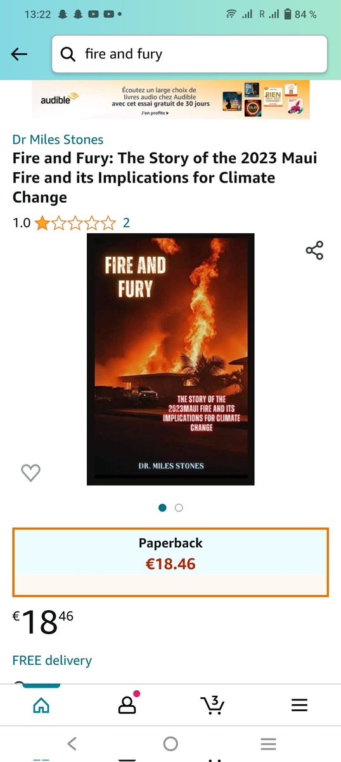
Task: Open the Dr Miles Stones author link
Action: [58, 139]
